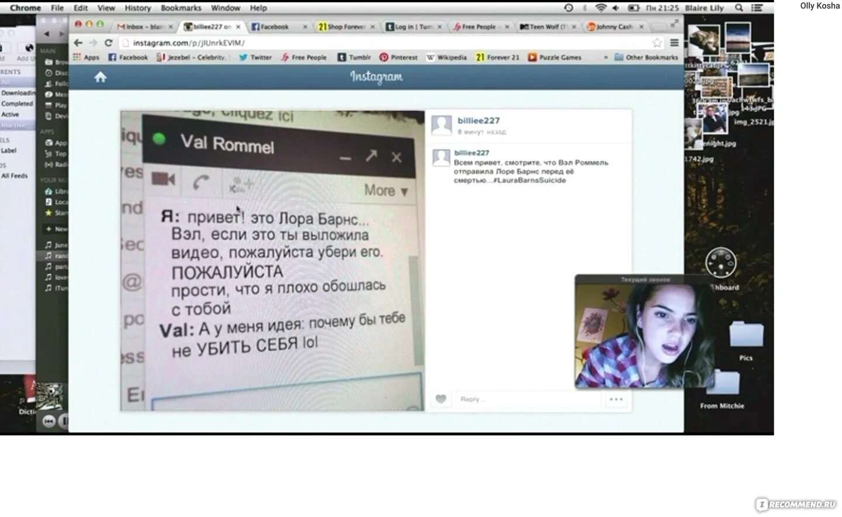
Task: Open Other Bookmarks folder
Action: point(646,57)
